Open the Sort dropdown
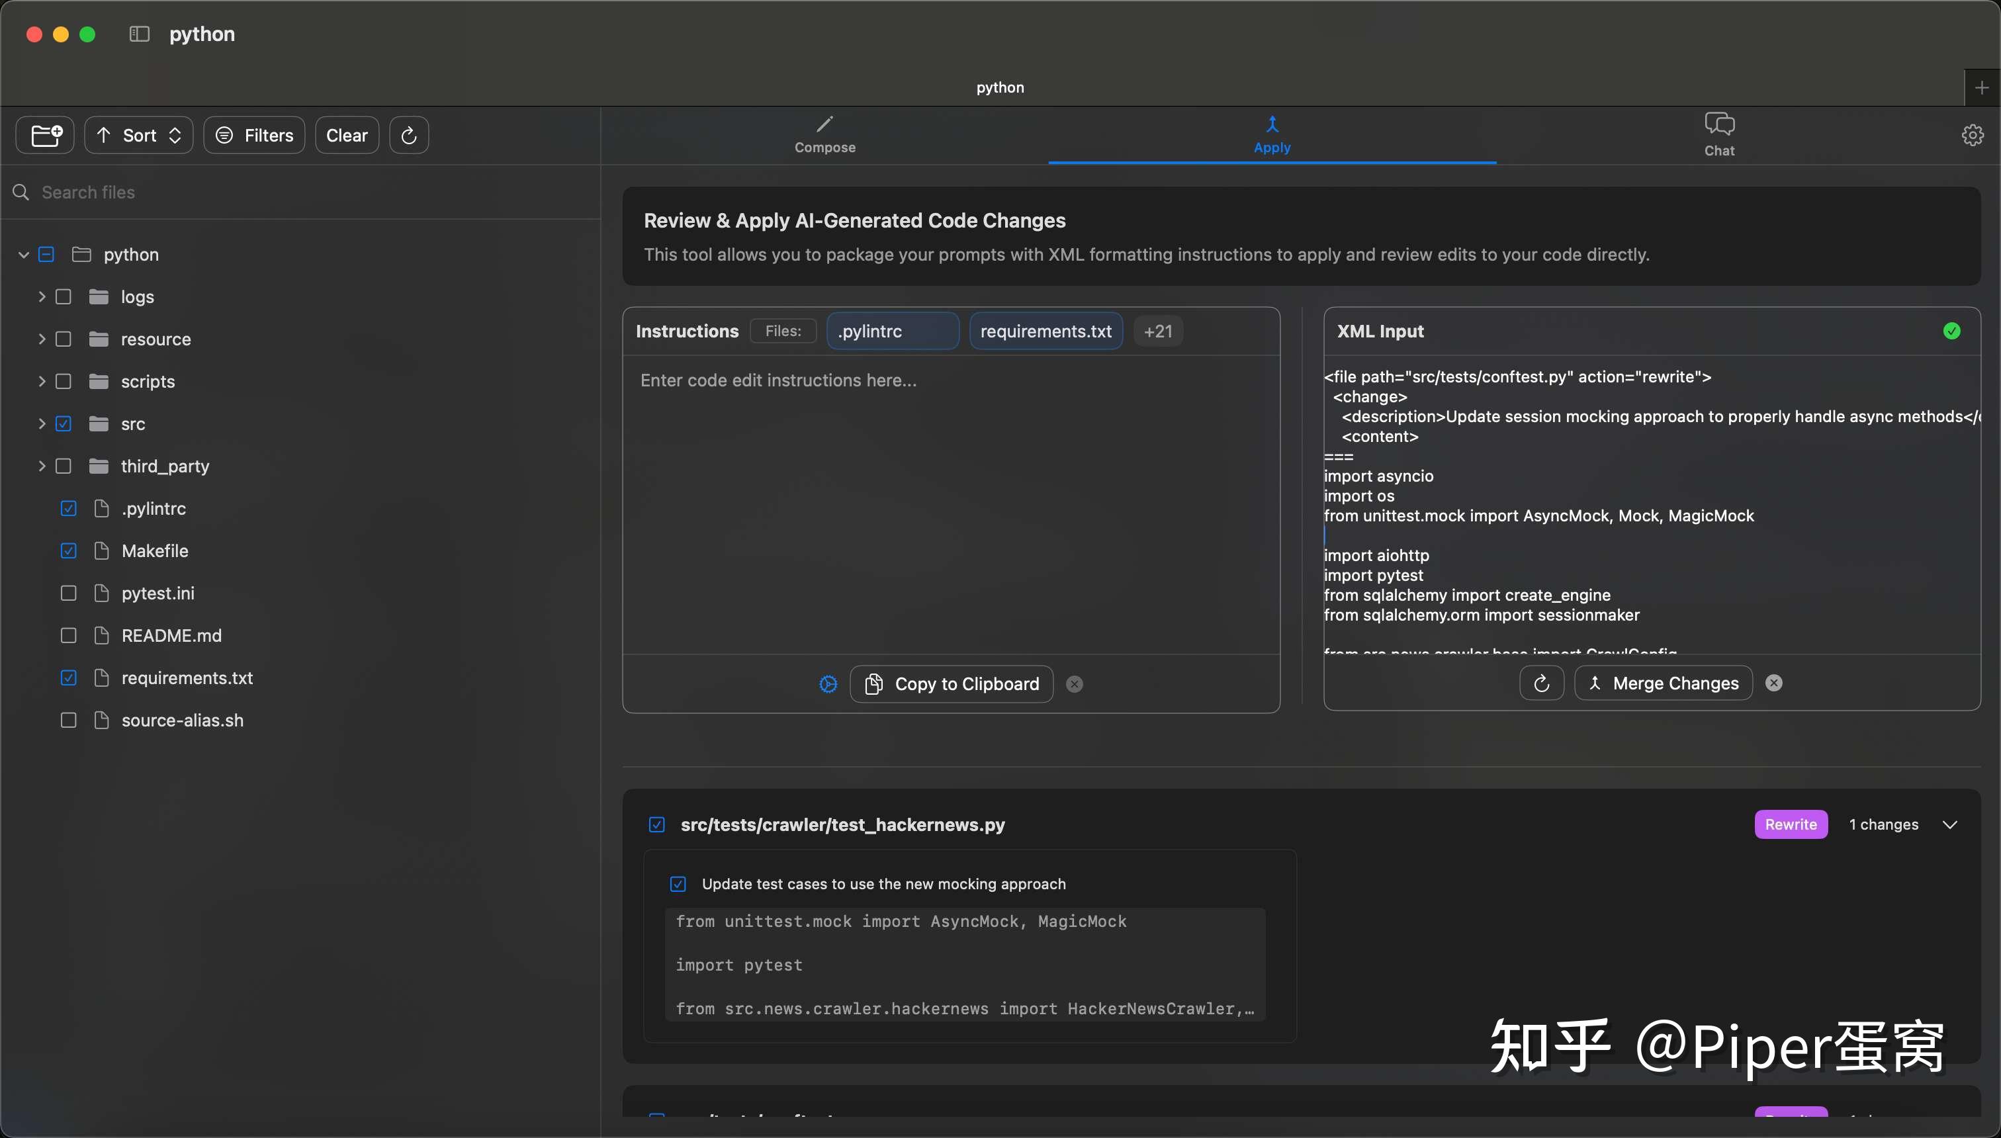 point(139,135)
